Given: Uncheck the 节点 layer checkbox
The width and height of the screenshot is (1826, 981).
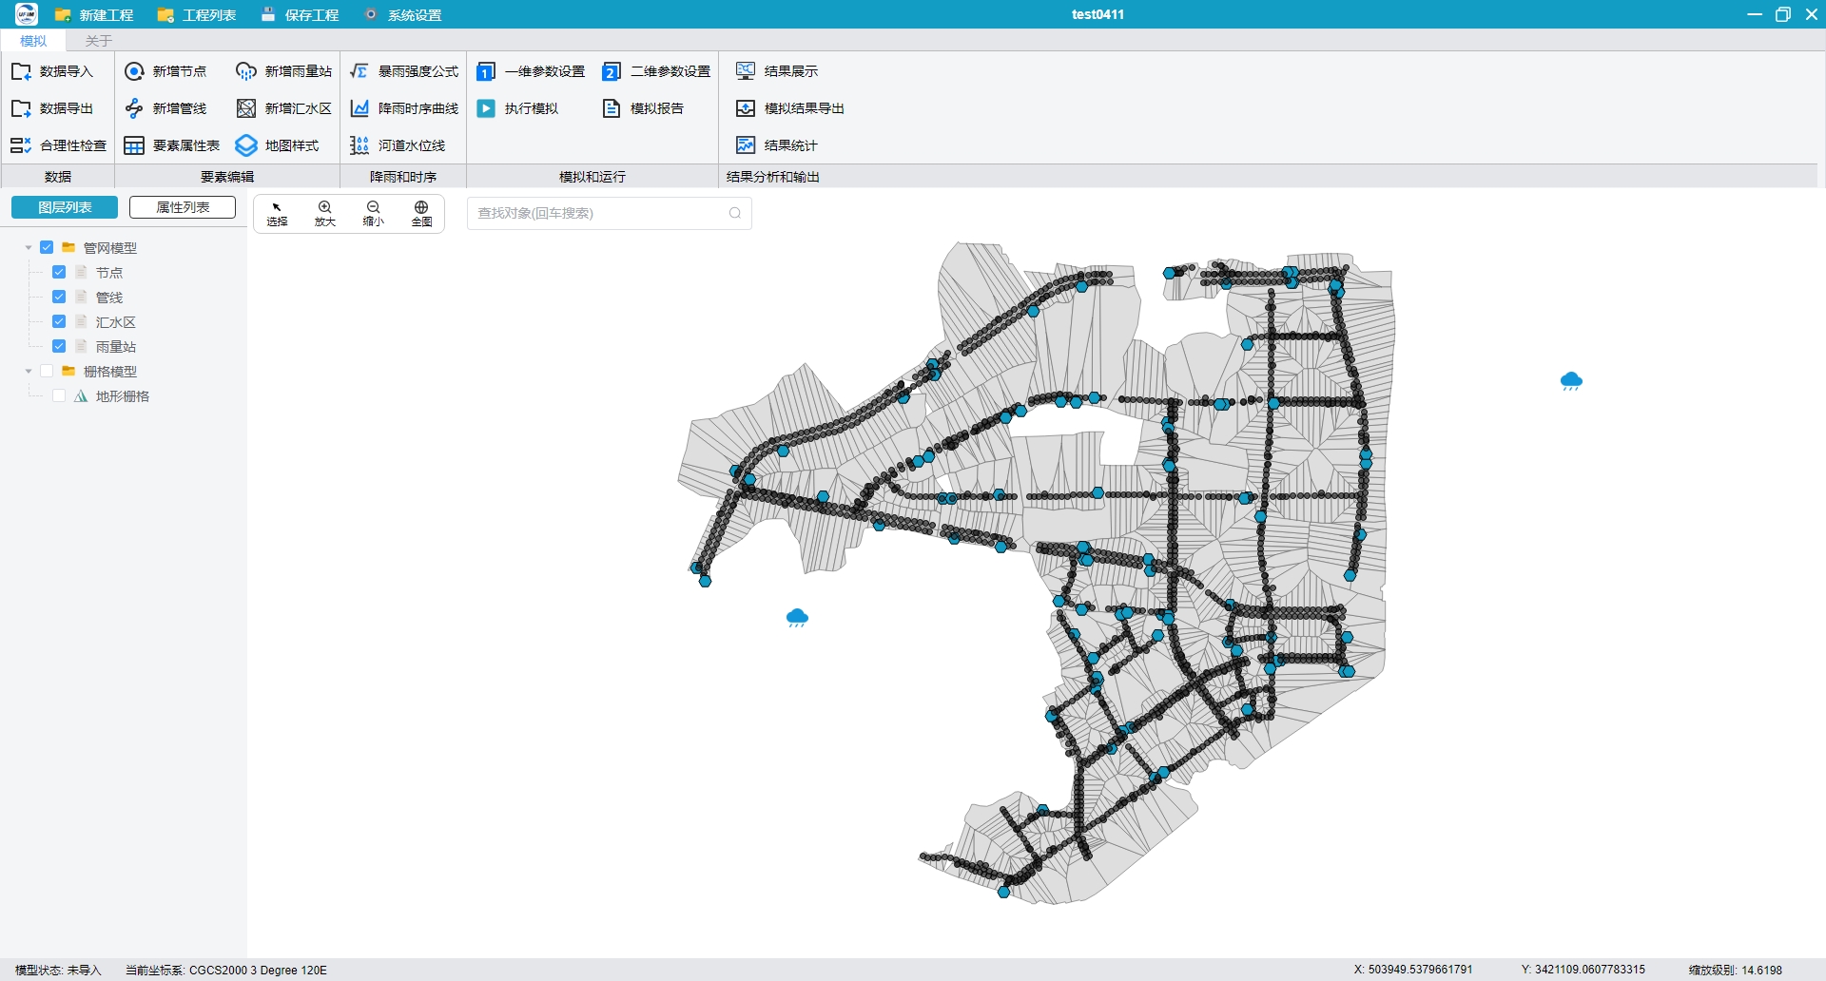Looking at the screenshot, I should click(59, 272).
